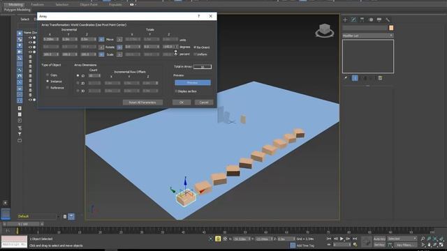Screen dimensions: 447x251
Task: Open the Create tab in command panel
Action: tap(345, 20)
